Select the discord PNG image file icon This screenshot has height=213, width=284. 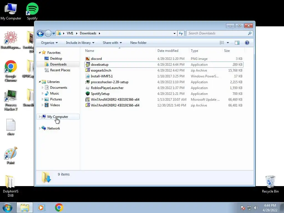point(88,59)
